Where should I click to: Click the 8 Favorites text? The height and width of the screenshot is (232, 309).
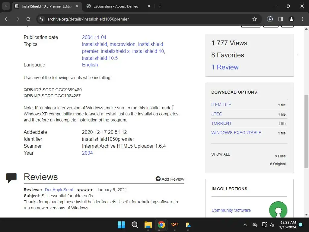coord(228,55)
